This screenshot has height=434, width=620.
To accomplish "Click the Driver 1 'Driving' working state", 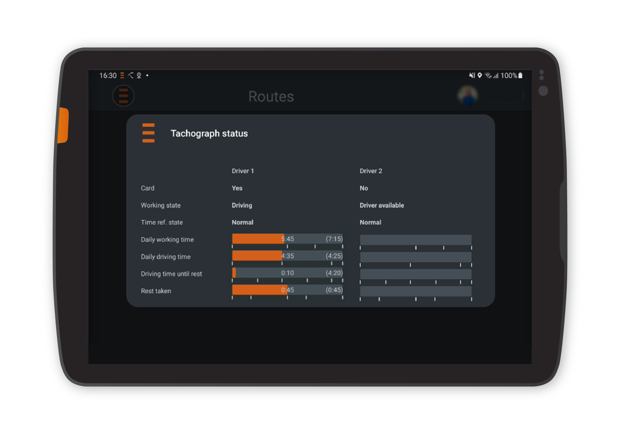I will coord(242,205).
